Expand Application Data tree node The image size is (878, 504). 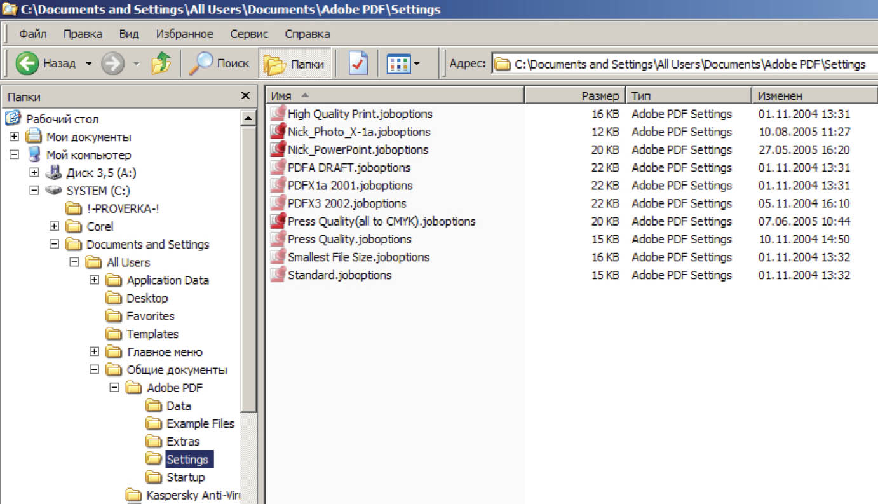95,280
